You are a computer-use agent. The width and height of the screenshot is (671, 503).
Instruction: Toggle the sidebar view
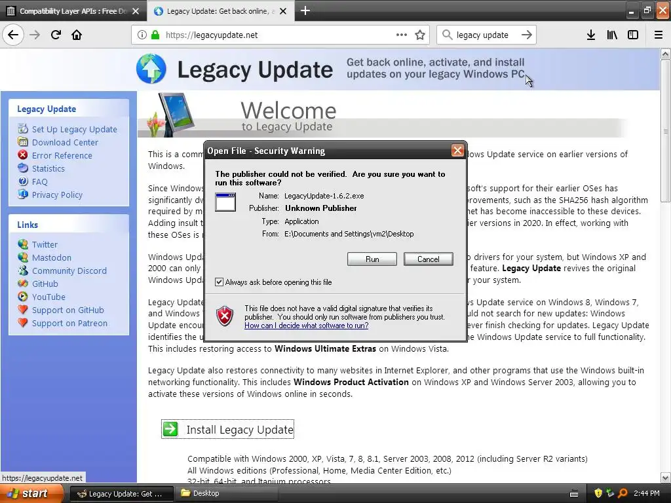tap(633, 35)
